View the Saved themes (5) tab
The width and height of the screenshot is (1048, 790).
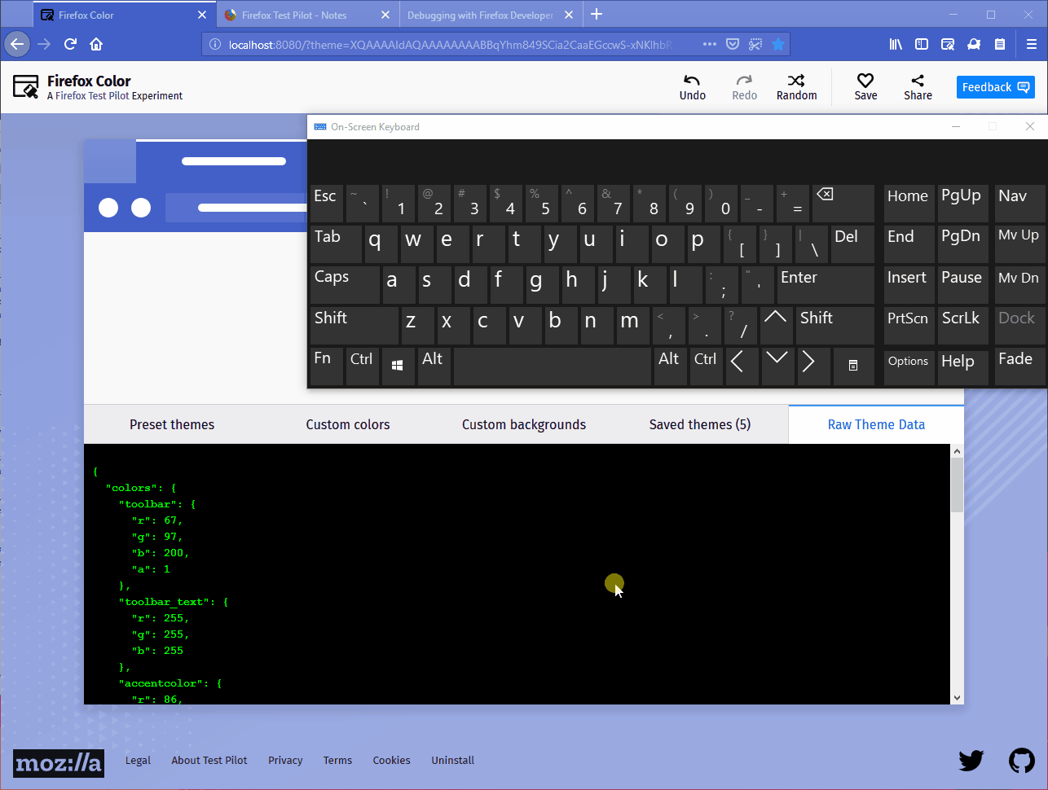point(700,424)
